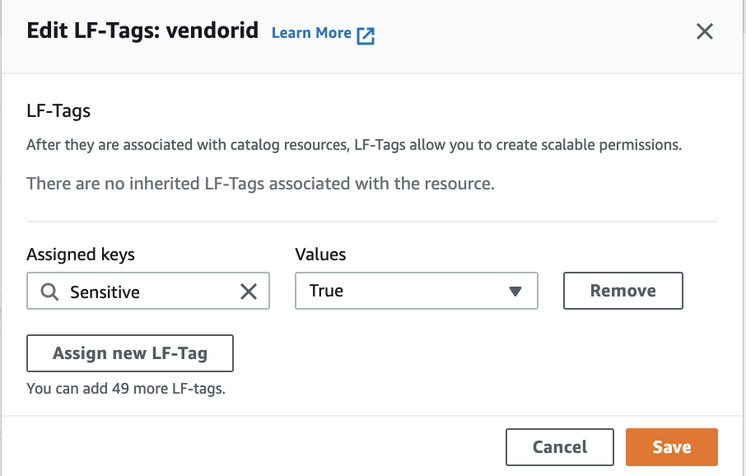Save the LF-Tag changes
Image resolution: width=746 pixels, height=476 pixels.
pos(672,447)
